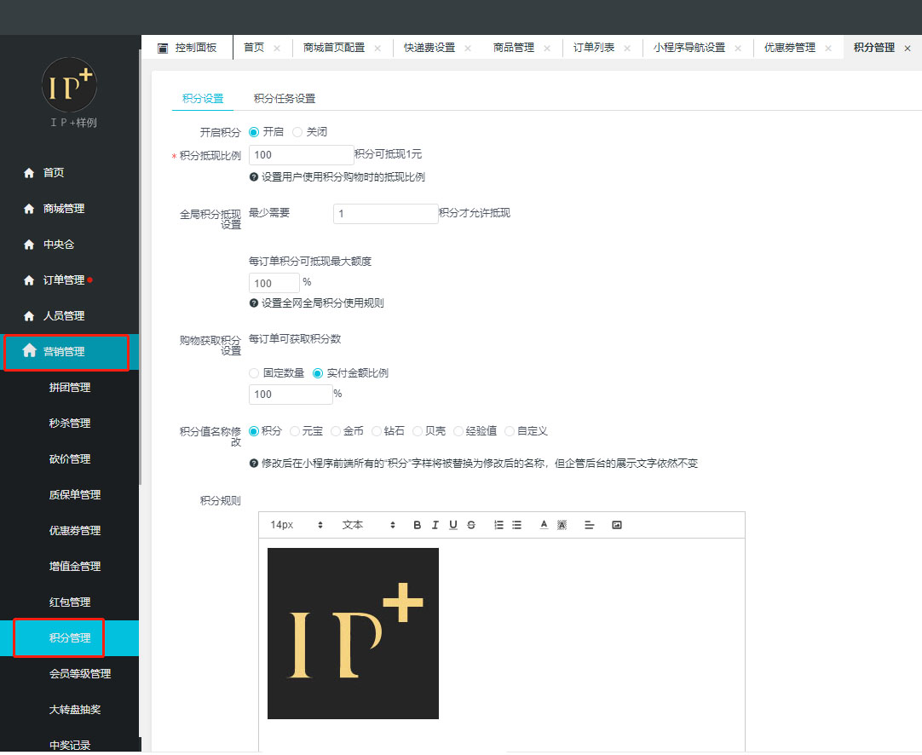This screenshot has width=922, height=755.
Task: Select the 关闭 radio to disable points
Action: (297, 132)
